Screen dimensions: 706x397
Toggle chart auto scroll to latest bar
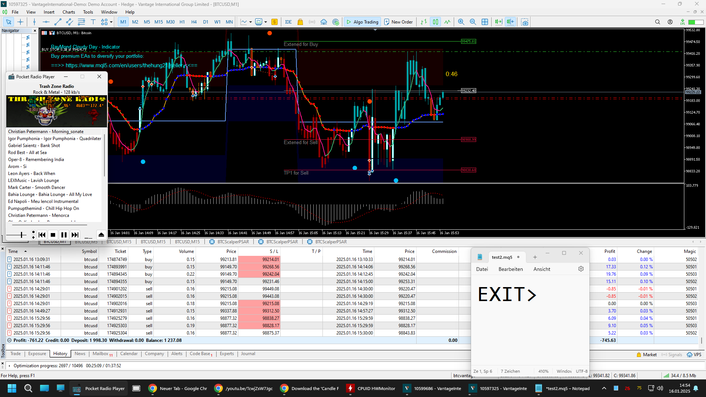point(498,22)
